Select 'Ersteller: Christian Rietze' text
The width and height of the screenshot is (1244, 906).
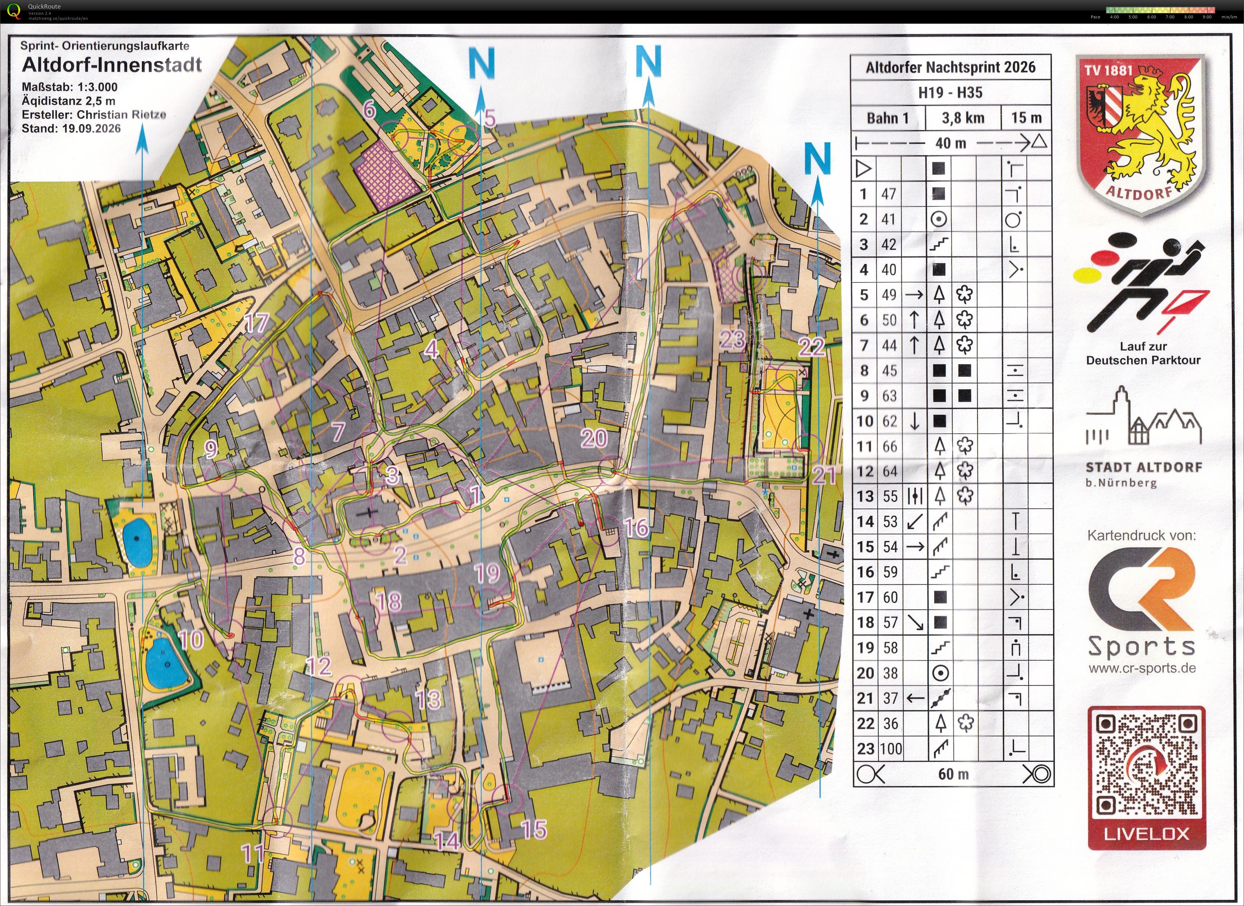(x=94, y=115)
